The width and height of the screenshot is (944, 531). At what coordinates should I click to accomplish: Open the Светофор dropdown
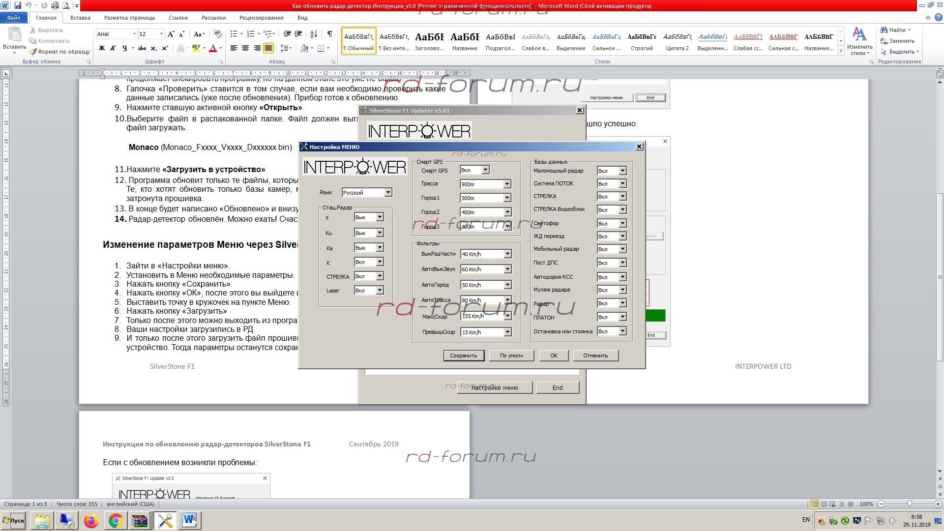[622, 224]
